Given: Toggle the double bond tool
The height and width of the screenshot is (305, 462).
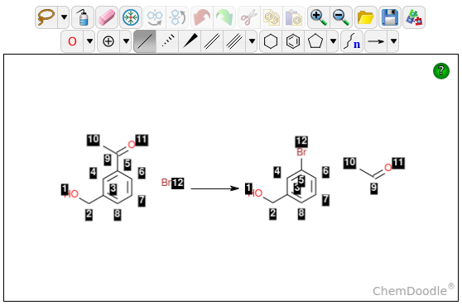Looking at the screenshot, I should [212, 41].
